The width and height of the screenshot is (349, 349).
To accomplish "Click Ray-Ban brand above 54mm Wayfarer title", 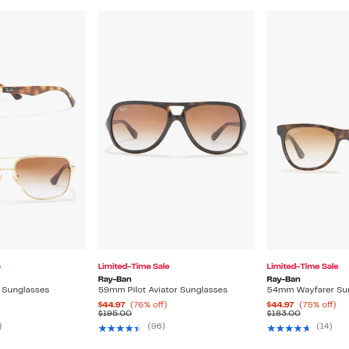I will 283,279.
